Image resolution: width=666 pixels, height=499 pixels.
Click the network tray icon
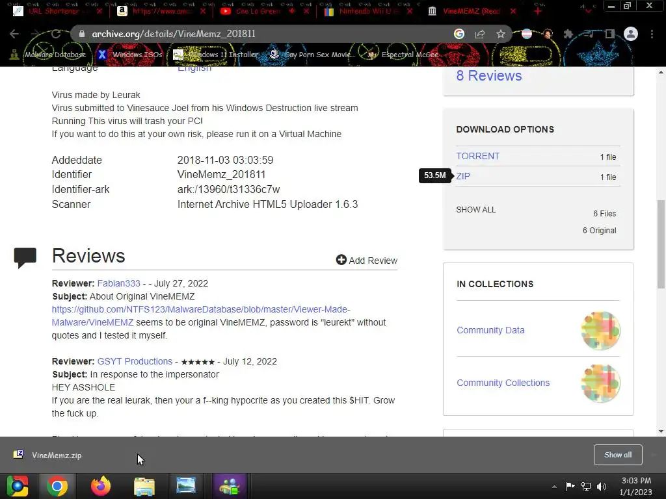(x=586, y=486)
